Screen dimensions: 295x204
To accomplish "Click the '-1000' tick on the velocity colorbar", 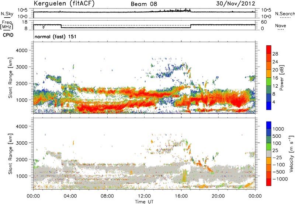I will (280, 179).
